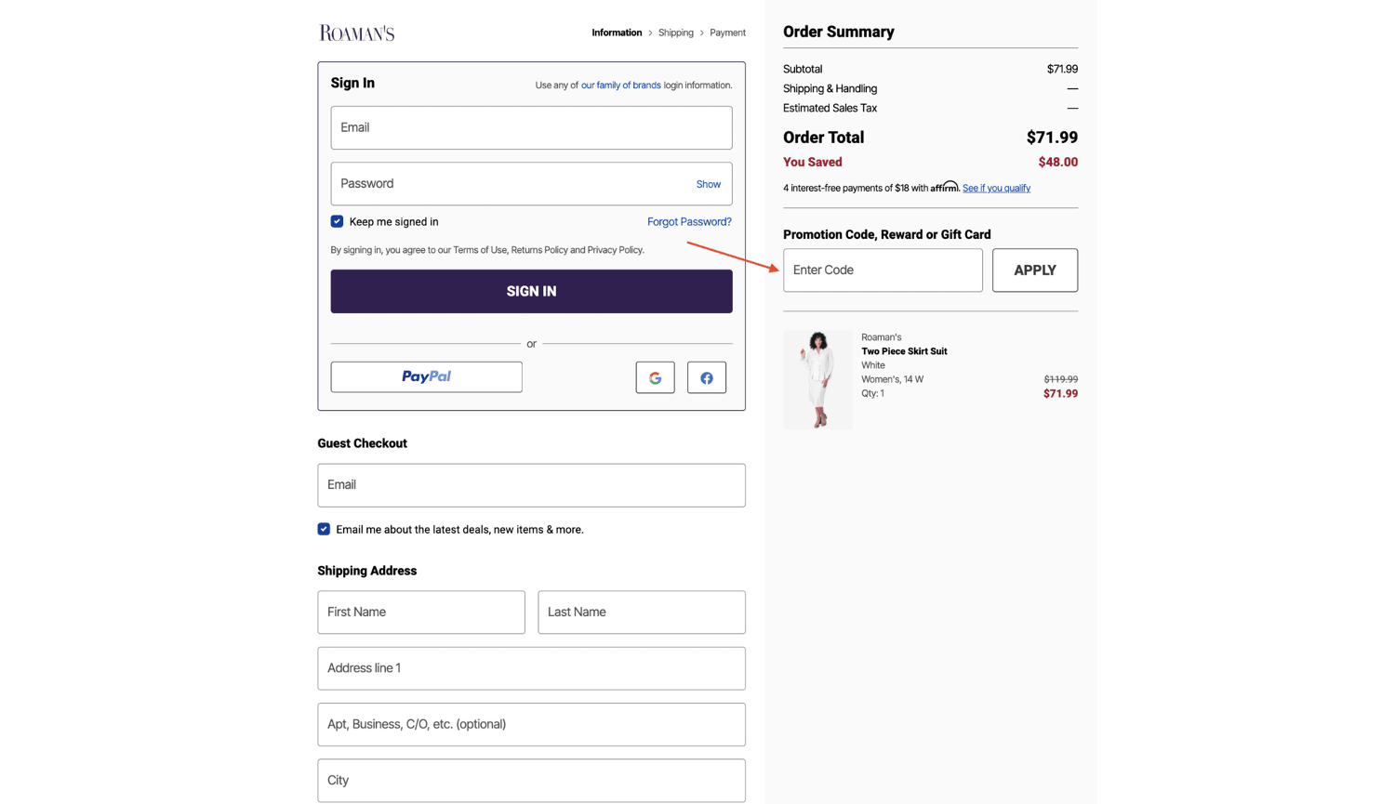This screenshot has height=804, width=1395.
Task: Sign in using the Facebook icon
Action: [707, 377]
